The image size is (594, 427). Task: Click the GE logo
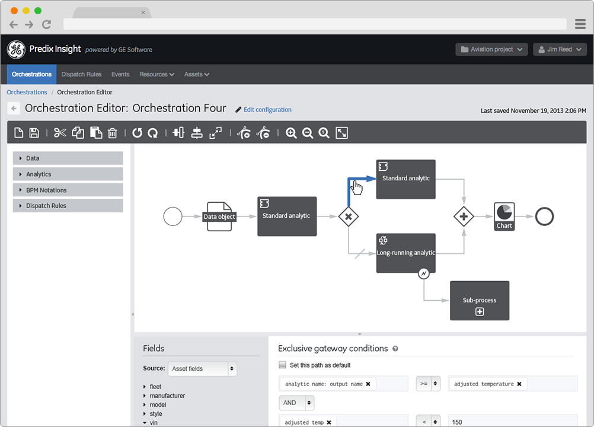tap(16, 50)
